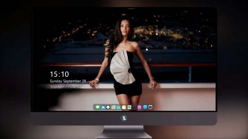Screen dimensions: 248x139
Task: Open the Photos gallery icon in dock
Action: (x=129, y=107)
